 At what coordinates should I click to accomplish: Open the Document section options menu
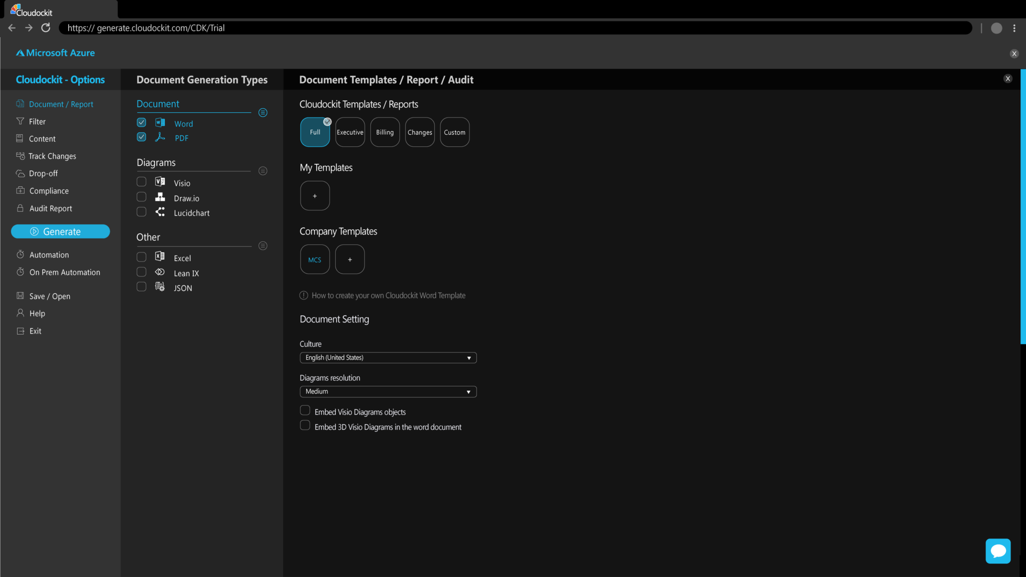(x=263, y=112)
